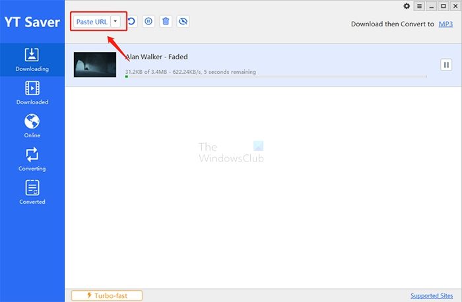This screenshot has height=302, width=462.
Task: Click the Faded download progress bar
Action: coord(276,76)
